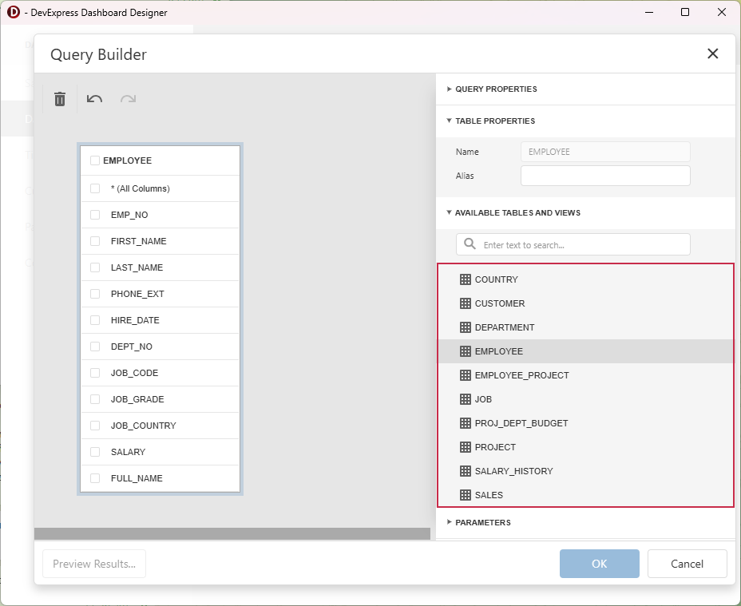
Task: Click the table icon beside PROJECT
Action: (465, 447)
